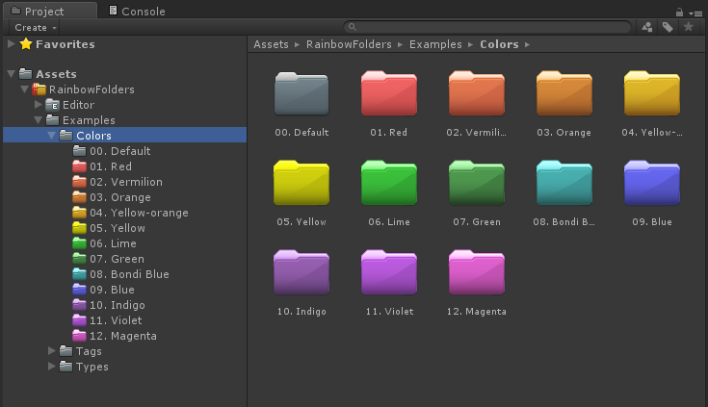Toggle the Project window lock icon
This screenshot has width=708, height=407.
coord(679,12)
